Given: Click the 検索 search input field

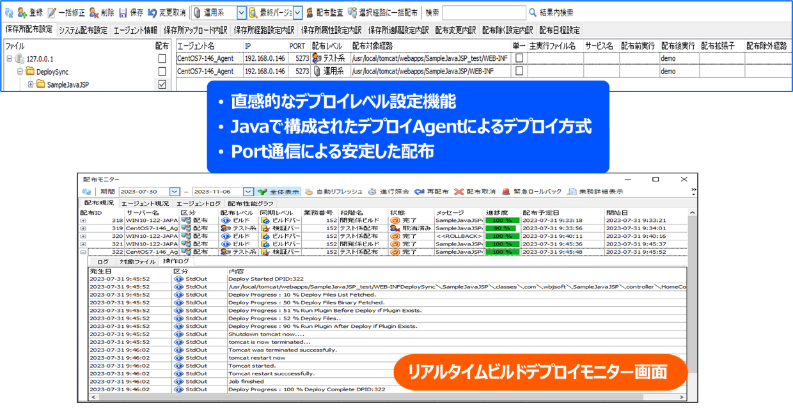Looking at the screenshot, I should point(483,12).
